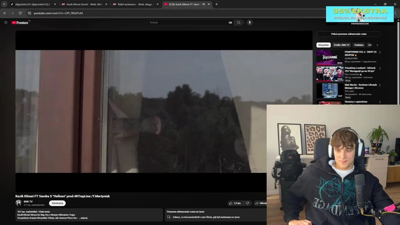The width and height of the screenshot is (400, 225).
Task: Open Mati Mucho Rockstar Lifestyle thumbnail
Action: click(330, 91)
